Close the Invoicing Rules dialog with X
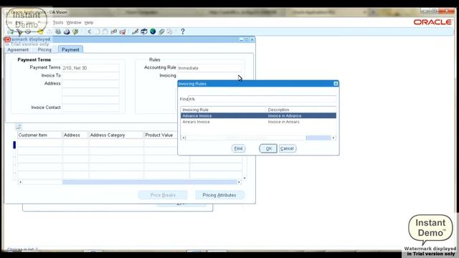459x258 pixels. (336, 84)
